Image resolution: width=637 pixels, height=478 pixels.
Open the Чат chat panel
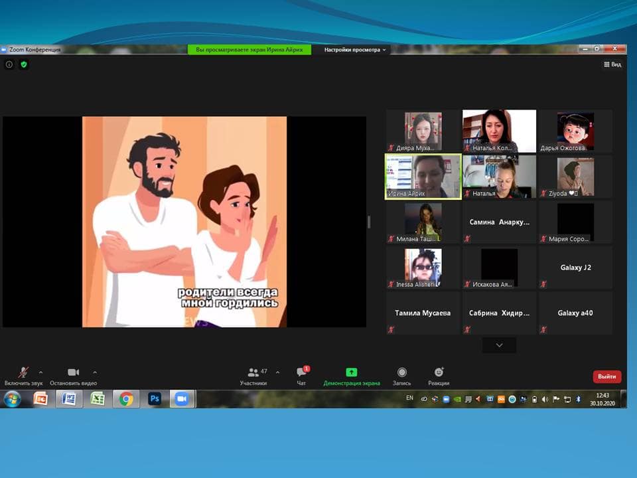click(x=301, y=376)
